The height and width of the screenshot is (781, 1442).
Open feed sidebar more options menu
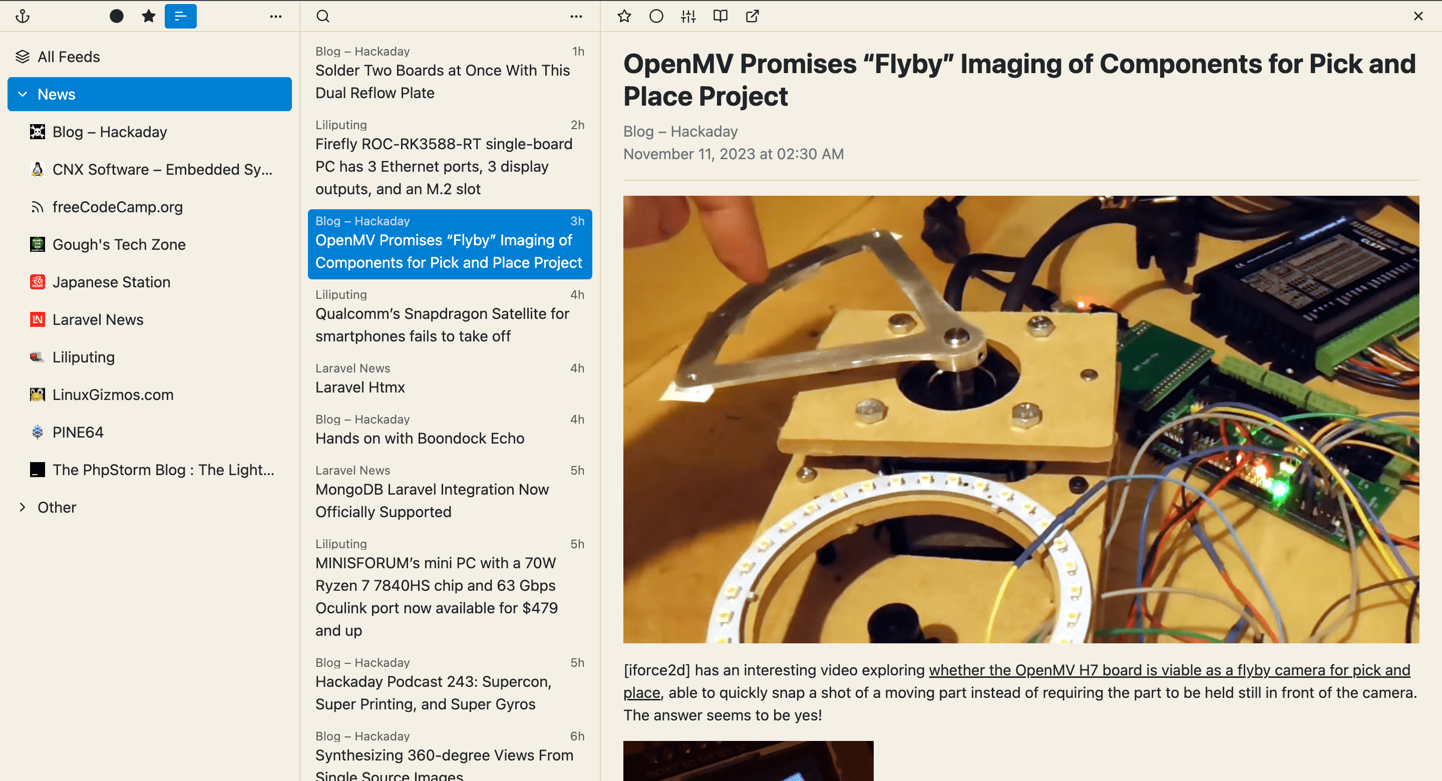[x=275, y=16]
